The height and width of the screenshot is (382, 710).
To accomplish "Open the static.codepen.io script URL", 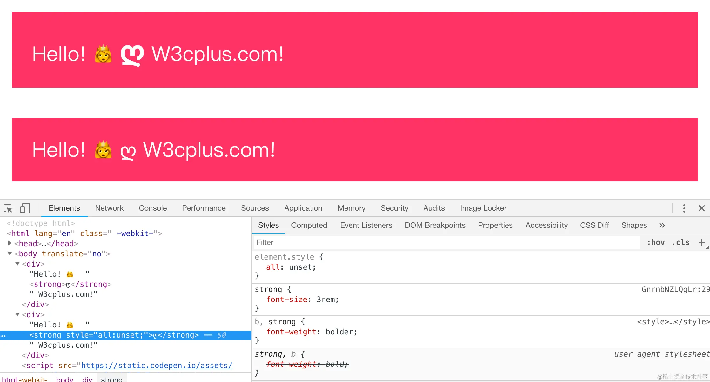I will pos(157,366).
